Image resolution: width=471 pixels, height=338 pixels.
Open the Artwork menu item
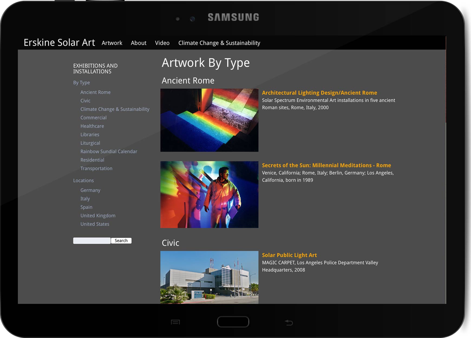point(112,43)
